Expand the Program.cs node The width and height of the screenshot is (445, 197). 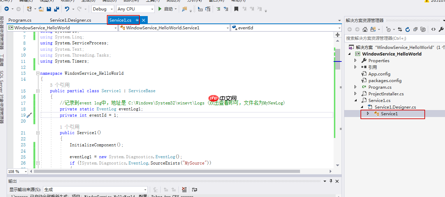click(356, 87)
